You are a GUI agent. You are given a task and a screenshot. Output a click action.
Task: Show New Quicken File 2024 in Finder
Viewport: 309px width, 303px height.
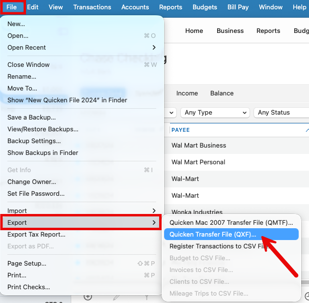tap(82, 100)
